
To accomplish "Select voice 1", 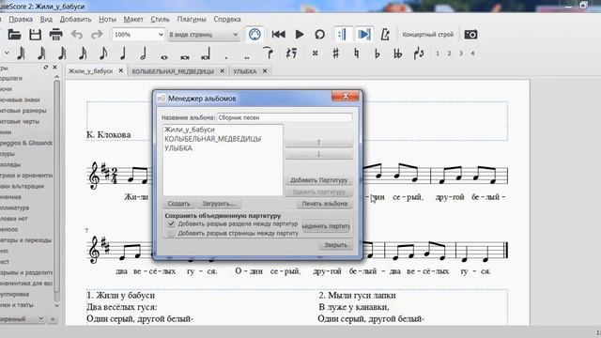I will (438, 54).
